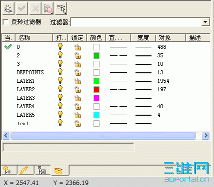
Task: Toggle light bulb for LAYER5
Action: click(60, 114)
